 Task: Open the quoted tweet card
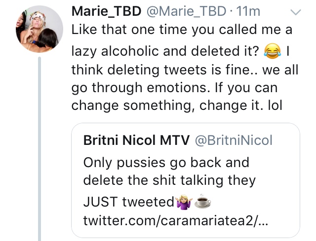point(186,180)
